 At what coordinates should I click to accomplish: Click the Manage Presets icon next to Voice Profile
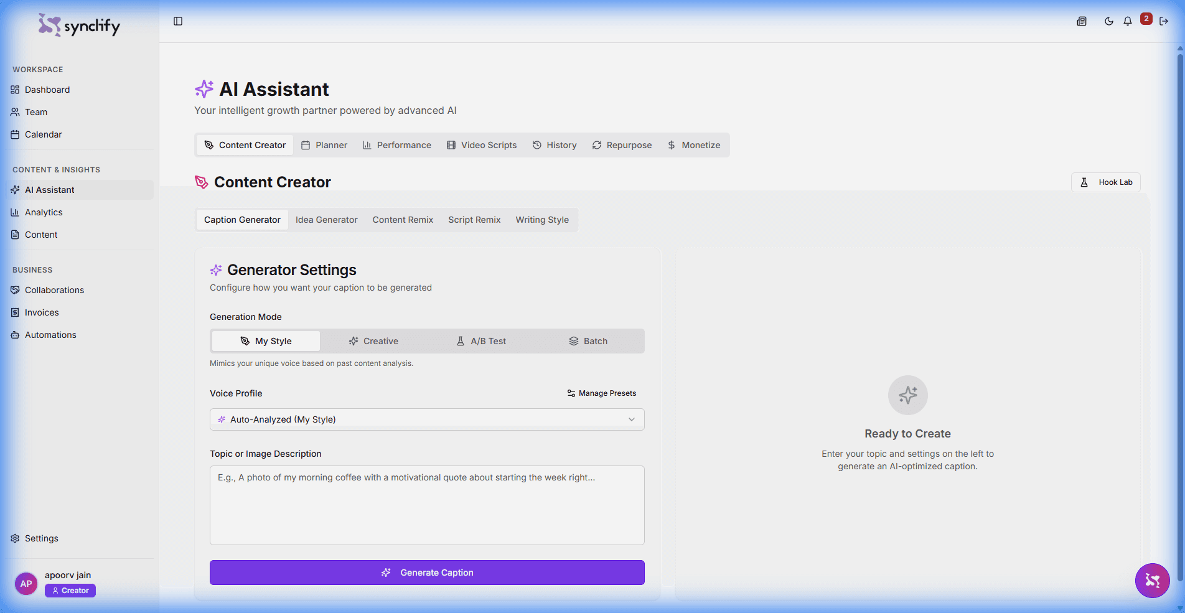(x=570, y=393)
